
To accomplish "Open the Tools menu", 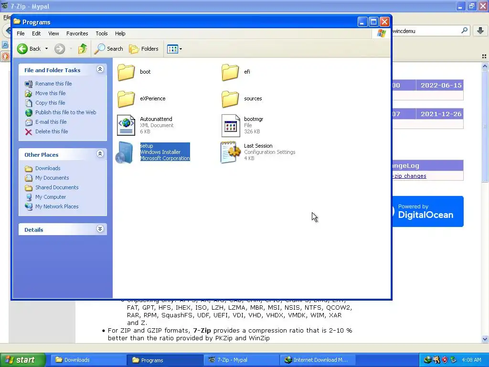I will [x=102, y=33].
